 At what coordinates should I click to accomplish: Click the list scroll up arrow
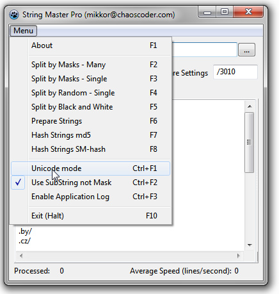tap(250, 106)
